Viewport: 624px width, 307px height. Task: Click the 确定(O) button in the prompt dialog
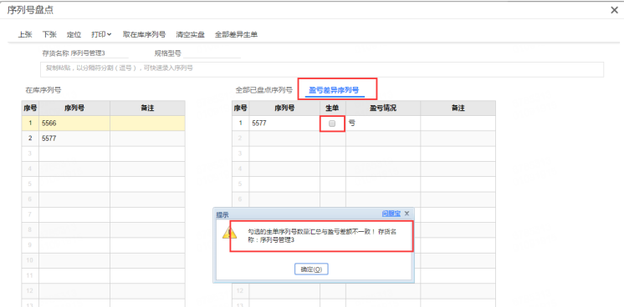(x=311, y=269)
